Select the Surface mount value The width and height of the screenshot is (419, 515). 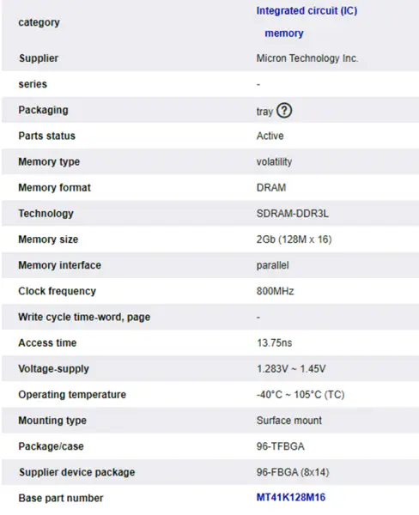pos(289,421)
